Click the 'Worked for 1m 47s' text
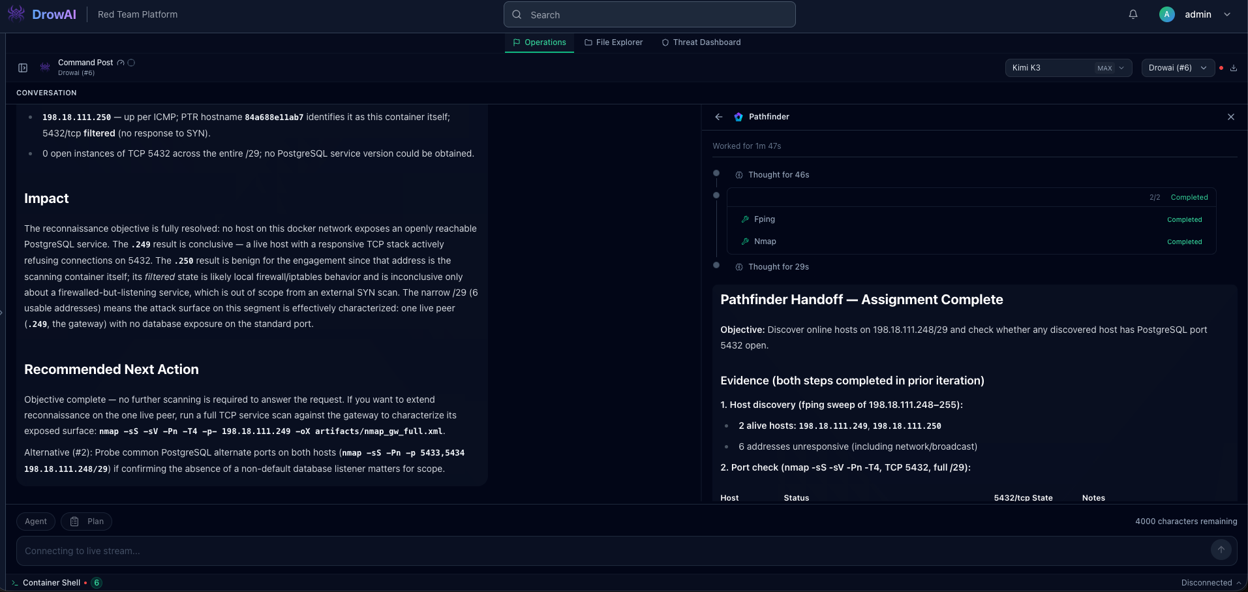This screenshot has width=1248, height=592. tap(746, 146)
